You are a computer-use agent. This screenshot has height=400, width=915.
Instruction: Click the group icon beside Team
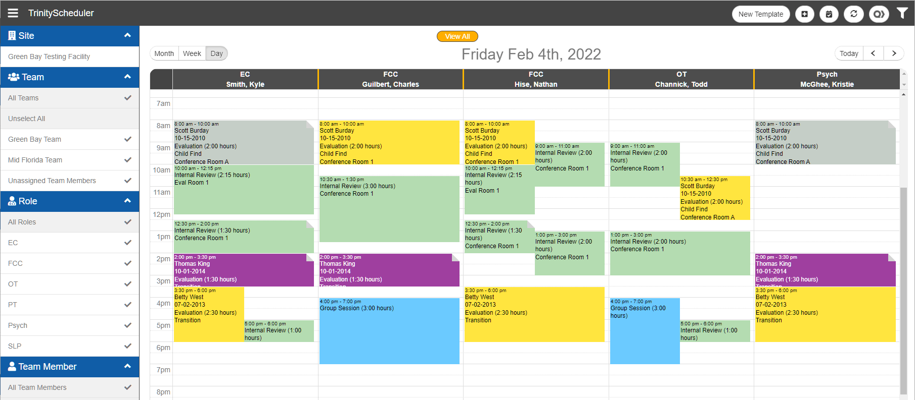tap(14, 77)
